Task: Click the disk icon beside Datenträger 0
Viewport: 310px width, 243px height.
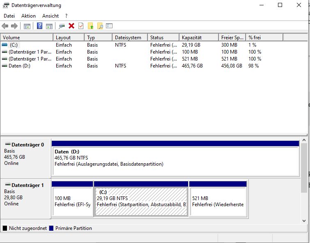Action: click(x=8, y=144)
